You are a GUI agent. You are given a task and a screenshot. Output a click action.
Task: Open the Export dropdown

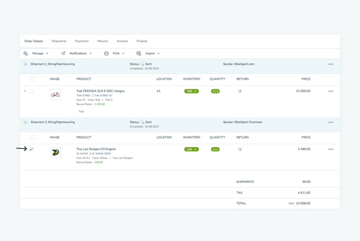pyautogui.click(x=153, y=53)
